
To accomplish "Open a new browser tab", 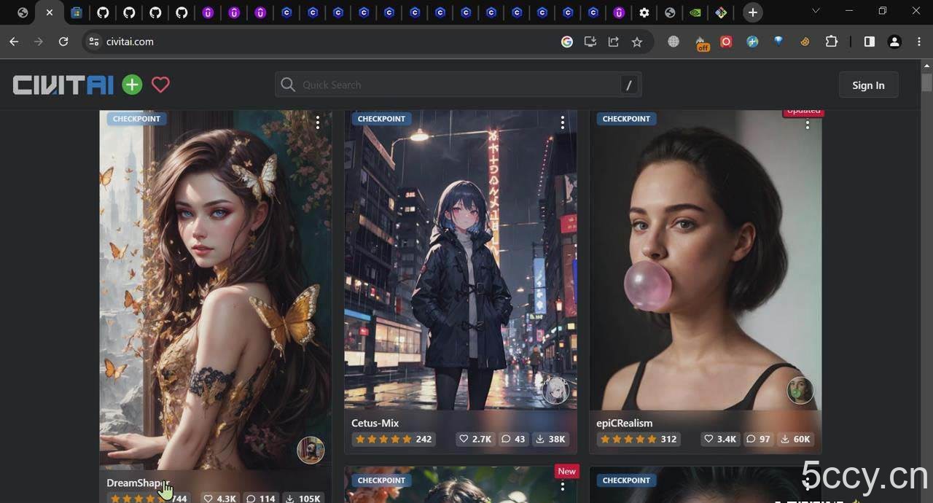I will 753,12.
